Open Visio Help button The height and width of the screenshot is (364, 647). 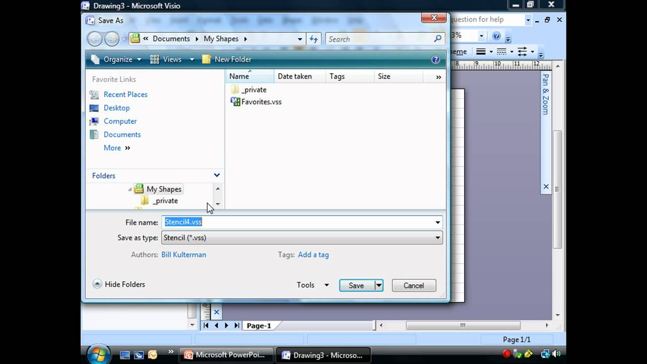pyautogui.click(x=496, y=36)
